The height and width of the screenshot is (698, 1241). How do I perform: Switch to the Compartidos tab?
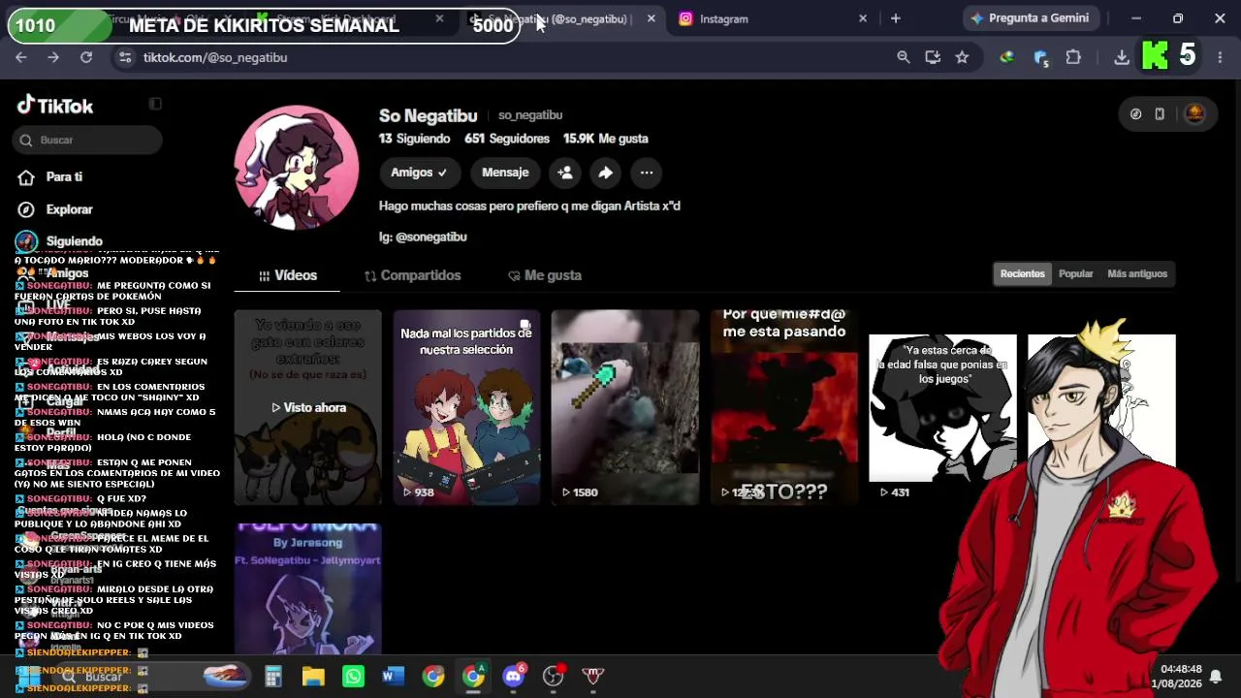tap(412, 275)
